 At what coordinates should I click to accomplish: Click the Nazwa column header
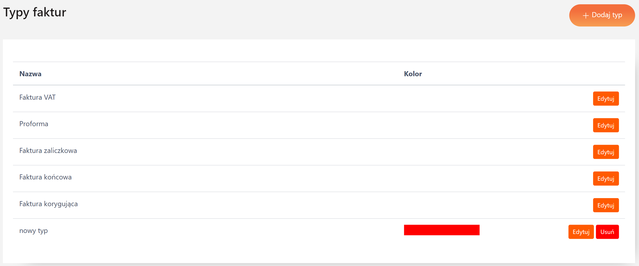pyautogui.click(x=30, y=74)
